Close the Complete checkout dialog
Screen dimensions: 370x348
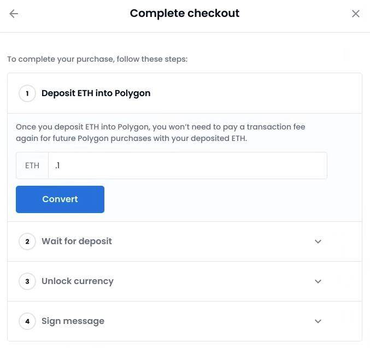pyautogui.click(x=356, y=14)
